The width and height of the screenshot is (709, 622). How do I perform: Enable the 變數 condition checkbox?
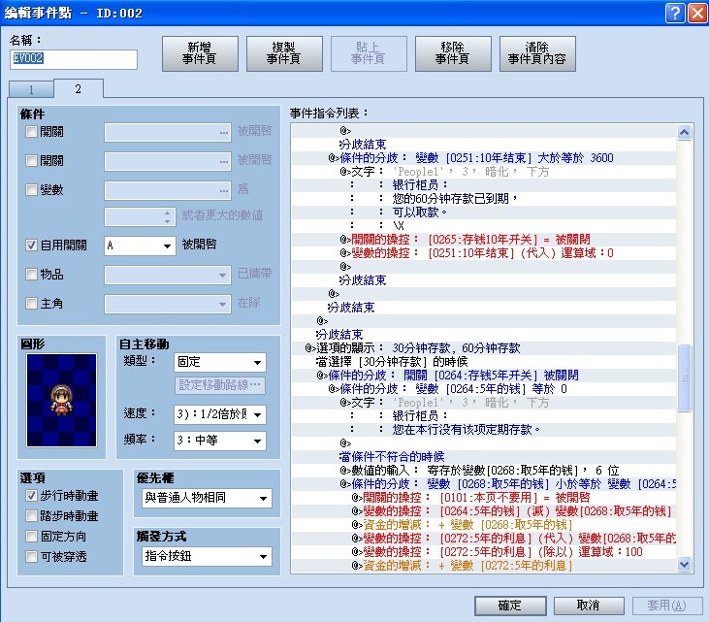tap(31, 189)
